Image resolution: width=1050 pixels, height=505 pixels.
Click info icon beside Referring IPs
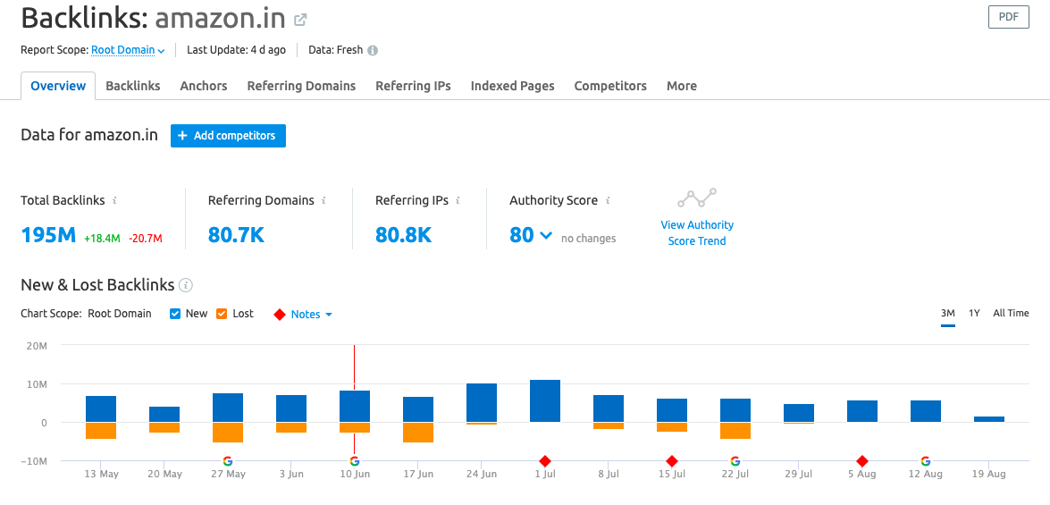458,199
